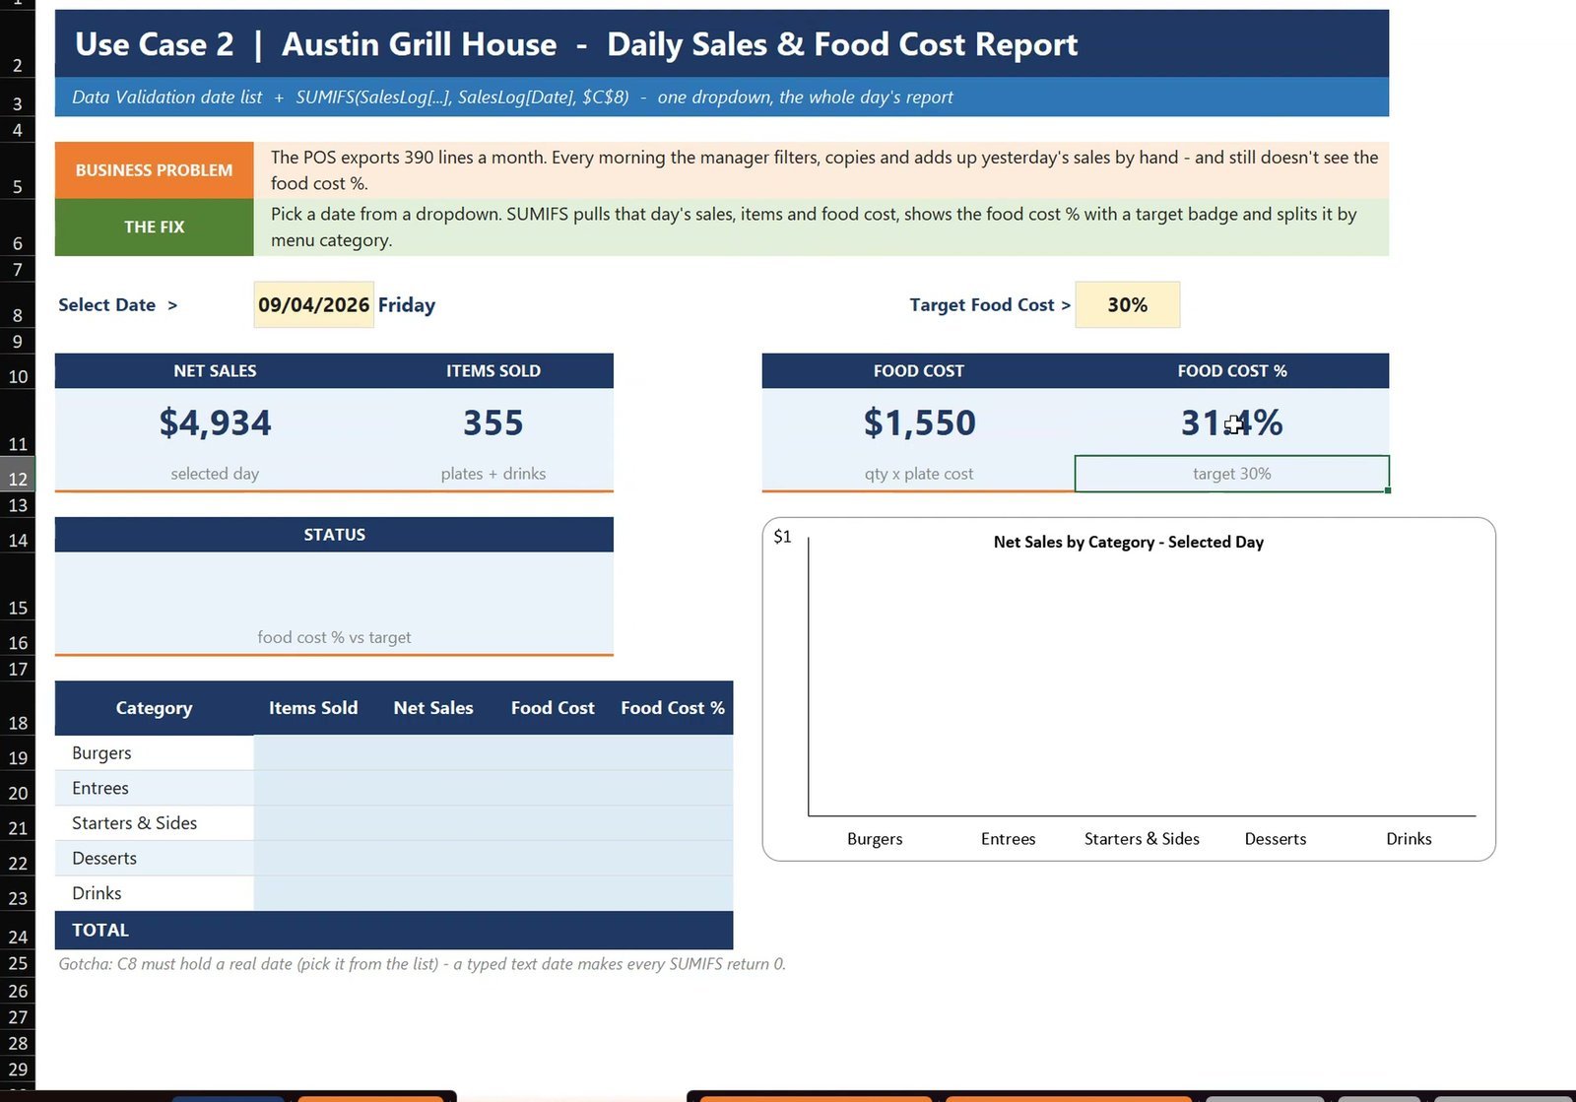1576x1102 pixels.
Task: Click the 'Target Food Cost >' label
Action: coord(990,305)
